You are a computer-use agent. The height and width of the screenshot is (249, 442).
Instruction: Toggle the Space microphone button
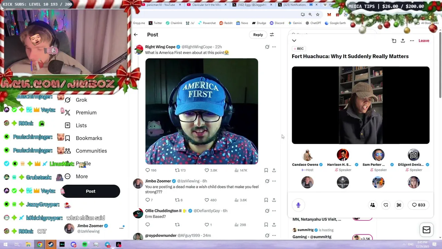pos(298,205)
